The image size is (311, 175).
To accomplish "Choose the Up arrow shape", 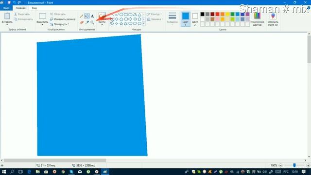I will 139,19.
